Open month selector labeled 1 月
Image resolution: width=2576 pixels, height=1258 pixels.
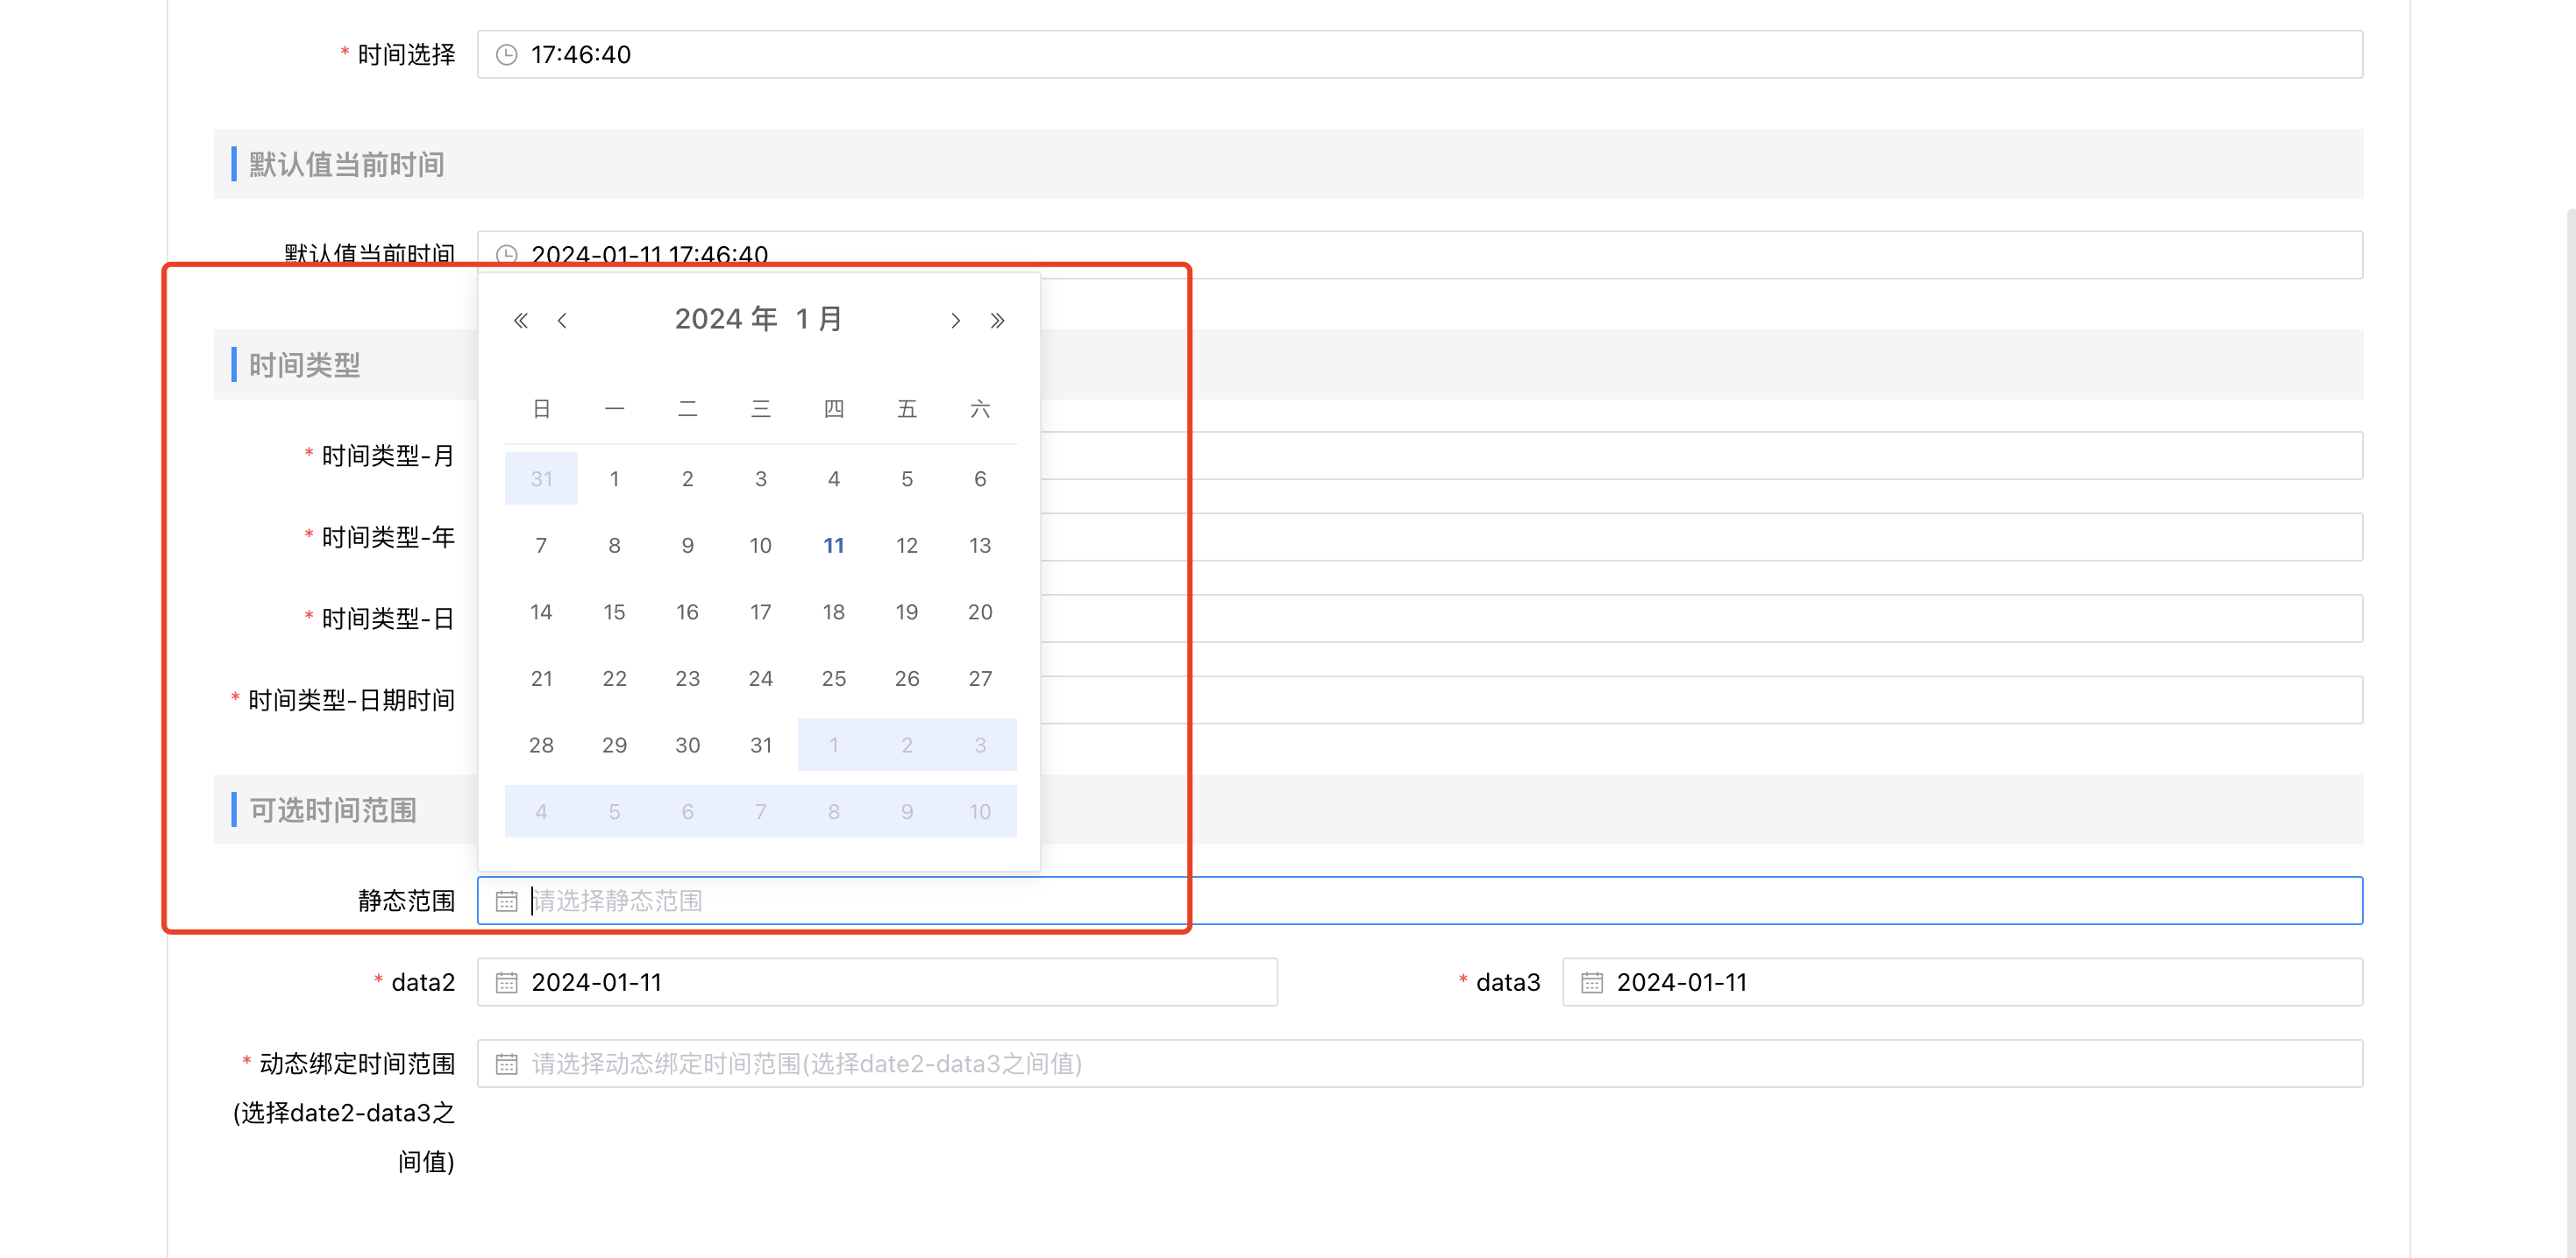pos(819,320)
